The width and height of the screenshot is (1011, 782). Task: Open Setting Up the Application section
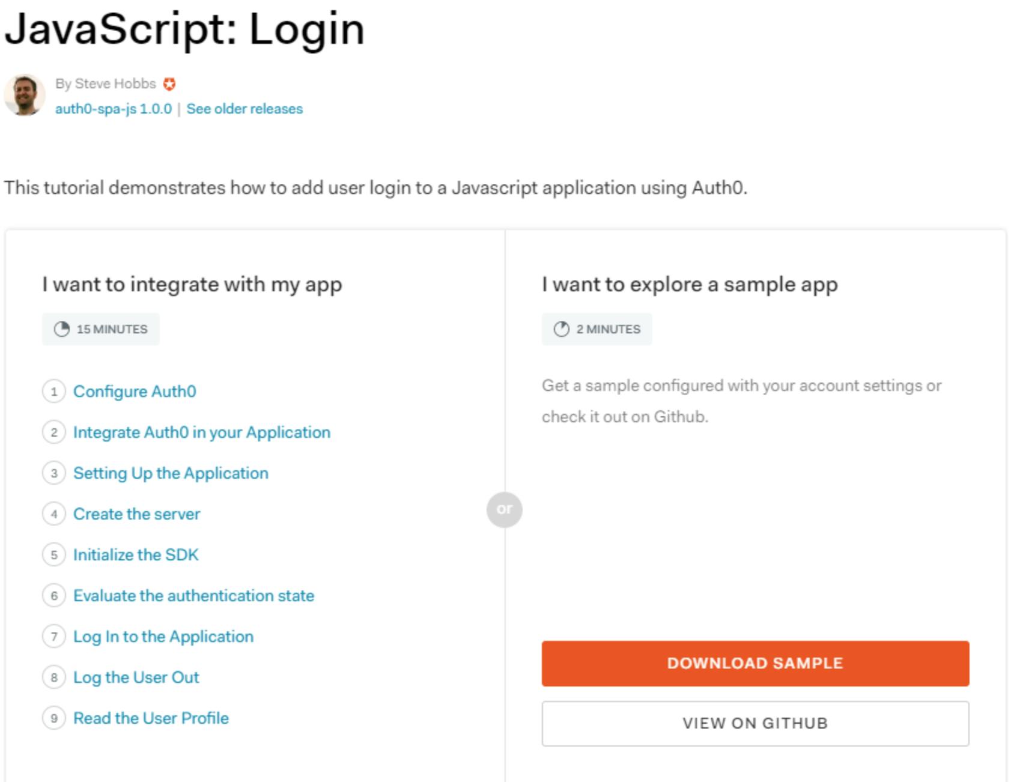171,473
